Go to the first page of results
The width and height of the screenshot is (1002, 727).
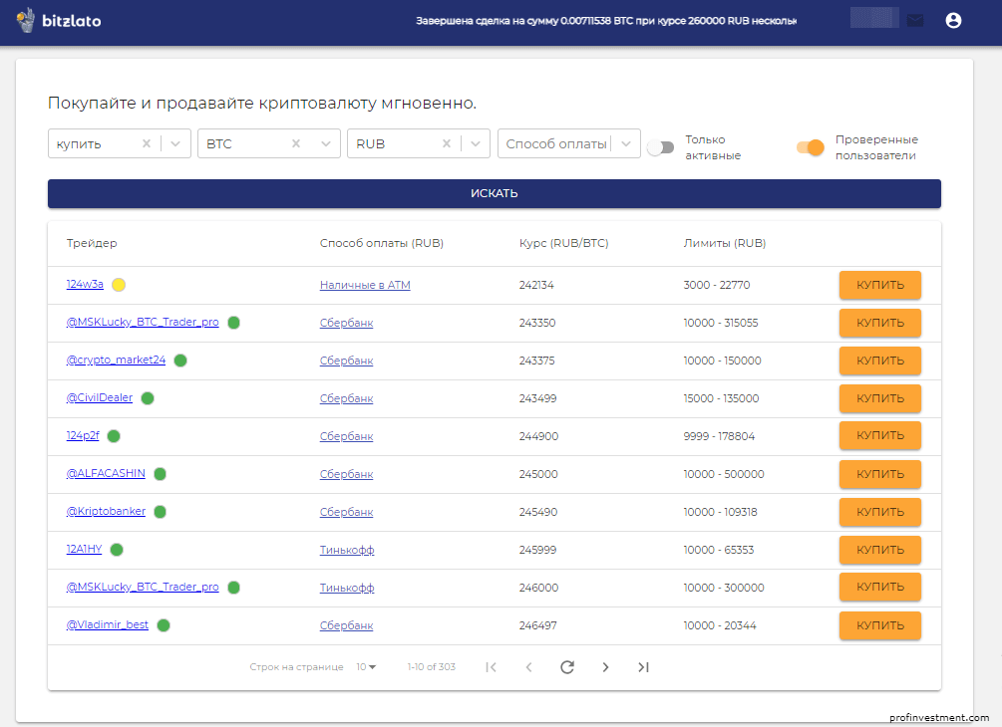point(491,667)
